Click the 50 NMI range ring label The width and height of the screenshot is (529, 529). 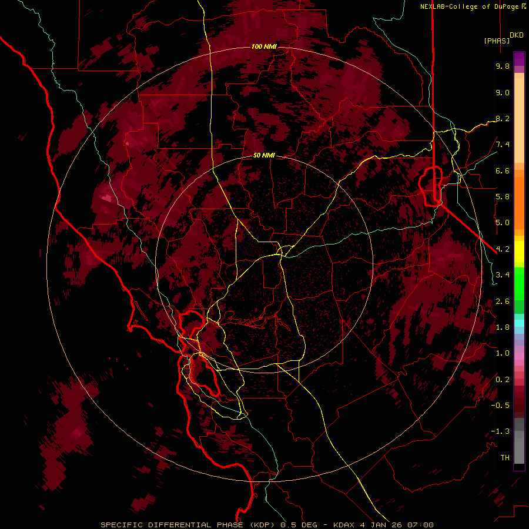(264, 156)
